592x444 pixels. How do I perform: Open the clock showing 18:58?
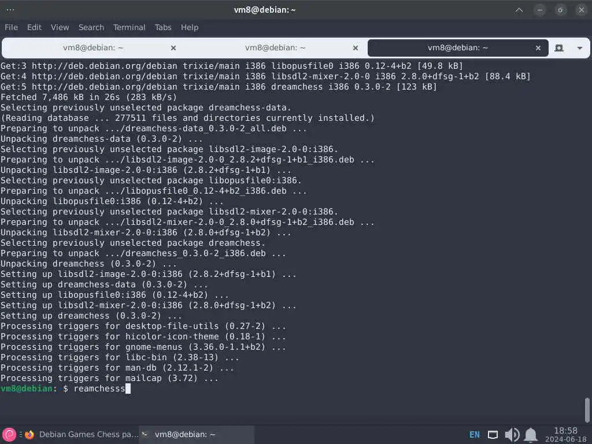pos(565,435)
